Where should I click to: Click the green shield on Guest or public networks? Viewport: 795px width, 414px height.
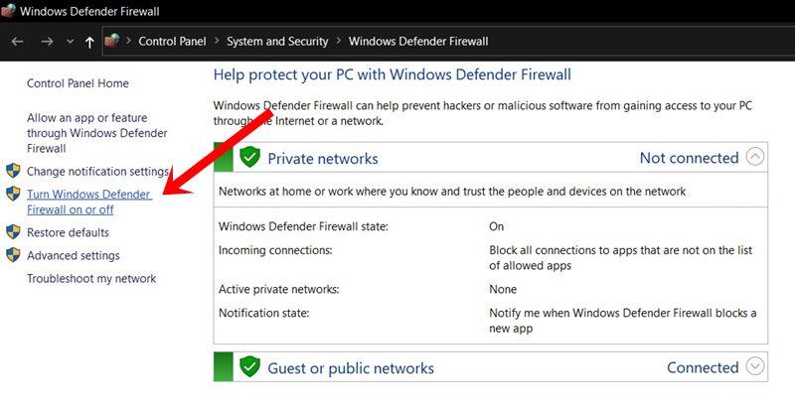(x=250, y=367)
